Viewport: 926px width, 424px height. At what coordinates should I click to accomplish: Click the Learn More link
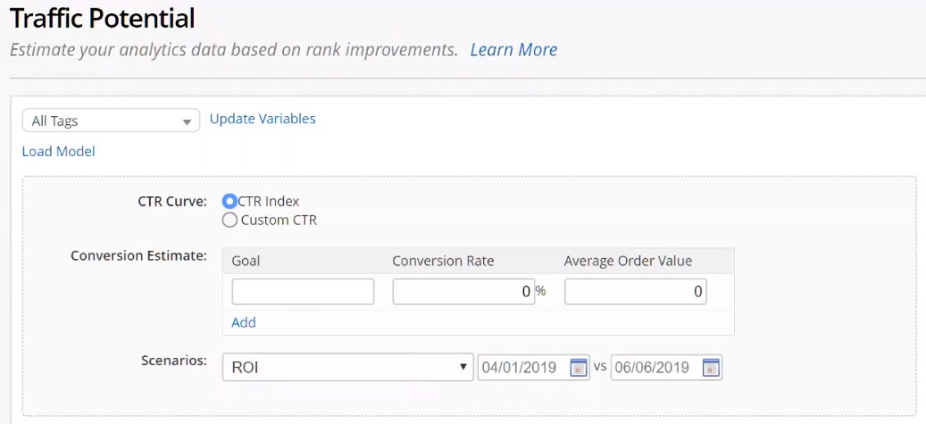tap(513, 50)
